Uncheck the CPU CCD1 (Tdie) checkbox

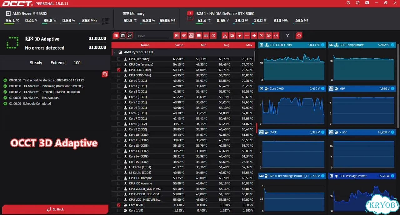point(119,70)
